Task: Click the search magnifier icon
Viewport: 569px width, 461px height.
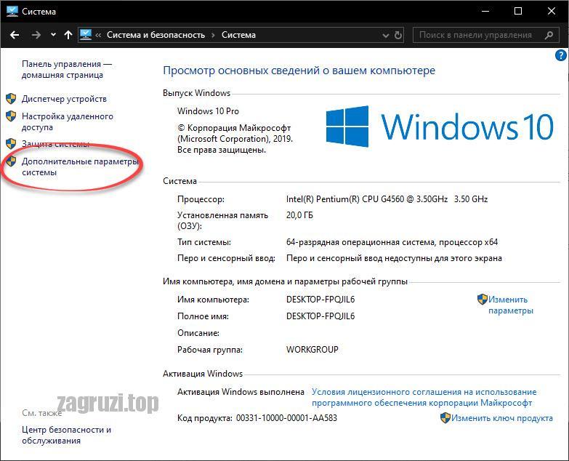Action: coord(549,35)
